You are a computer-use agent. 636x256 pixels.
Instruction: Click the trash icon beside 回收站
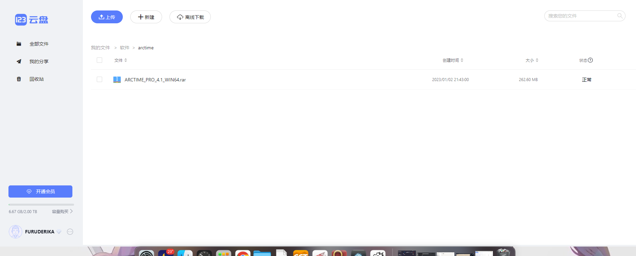click(19, 79)
